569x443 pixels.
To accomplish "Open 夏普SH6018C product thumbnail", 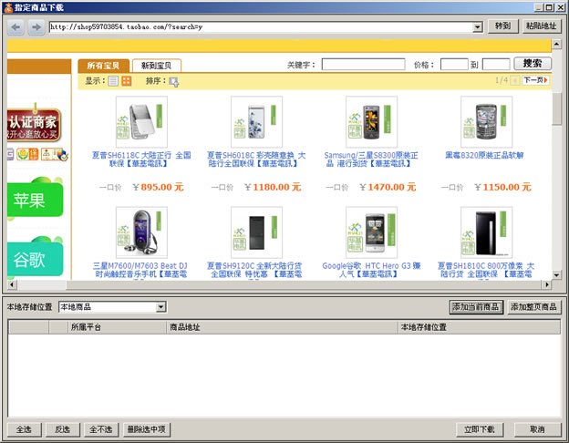I will pyautogui.click(x=256, y=121).
